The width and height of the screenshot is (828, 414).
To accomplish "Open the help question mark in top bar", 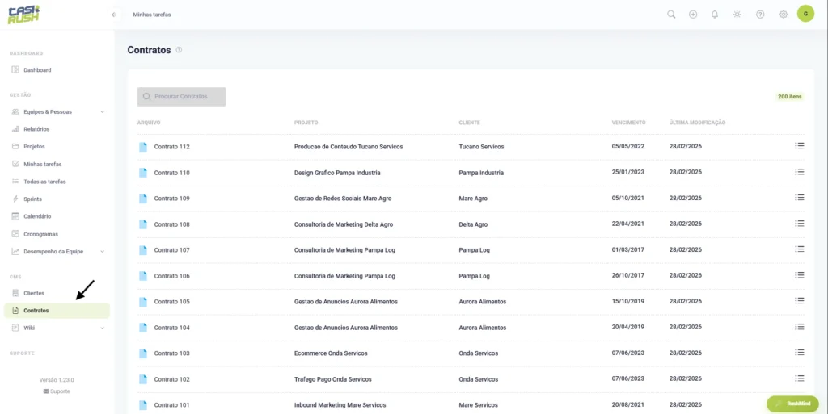I will [x=760, y=15].
